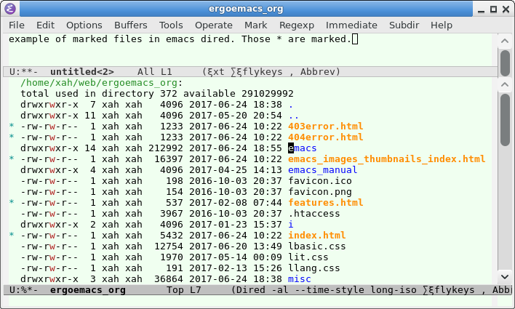Click the 'Top L7' position indicator

(183, 290)
